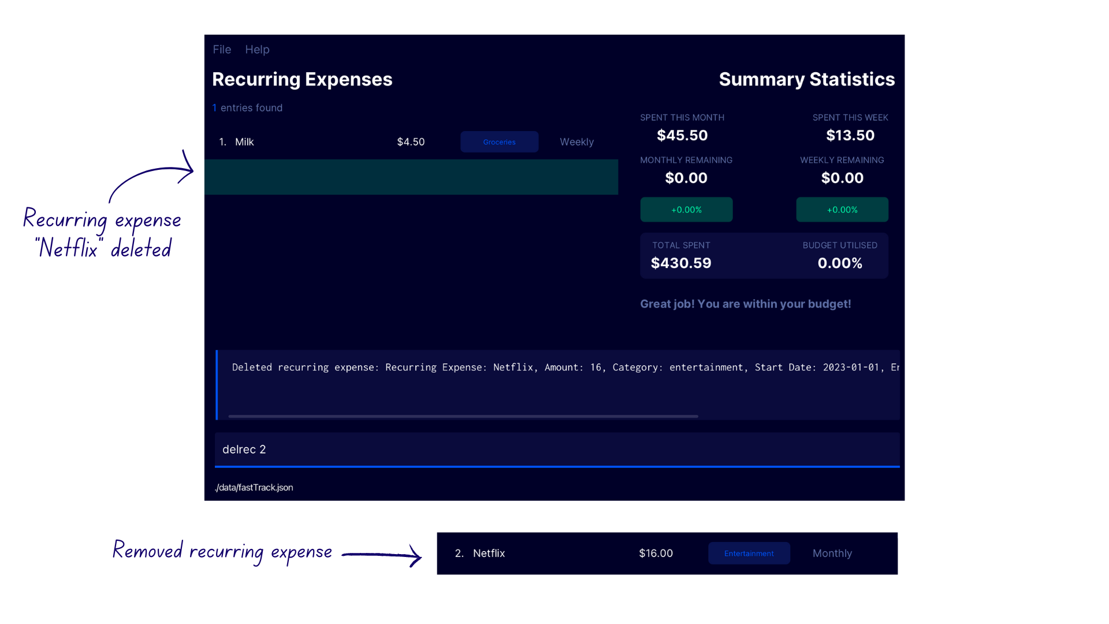Click the ./data/fastTrack.json status bar path
The height and width of the screenshot is (624, 1109).
point(254,488)
